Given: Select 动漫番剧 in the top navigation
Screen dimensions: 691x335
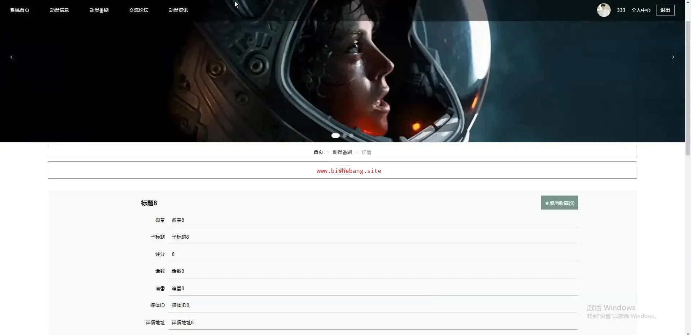Looking at the screenshot, I should point(99,10).
